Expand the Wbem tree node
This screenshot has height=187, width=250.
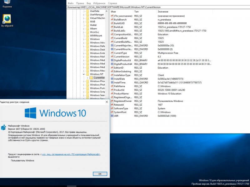click(x=84, y=29)
